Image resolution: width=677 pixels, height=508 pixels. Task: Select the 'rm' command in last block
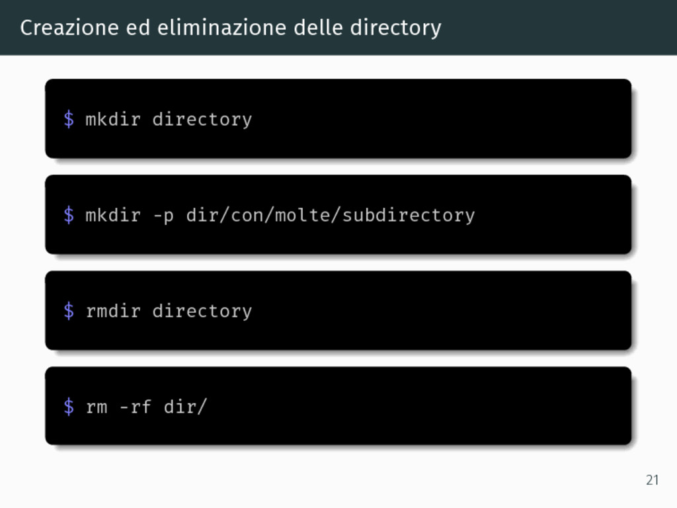[97, 408]
